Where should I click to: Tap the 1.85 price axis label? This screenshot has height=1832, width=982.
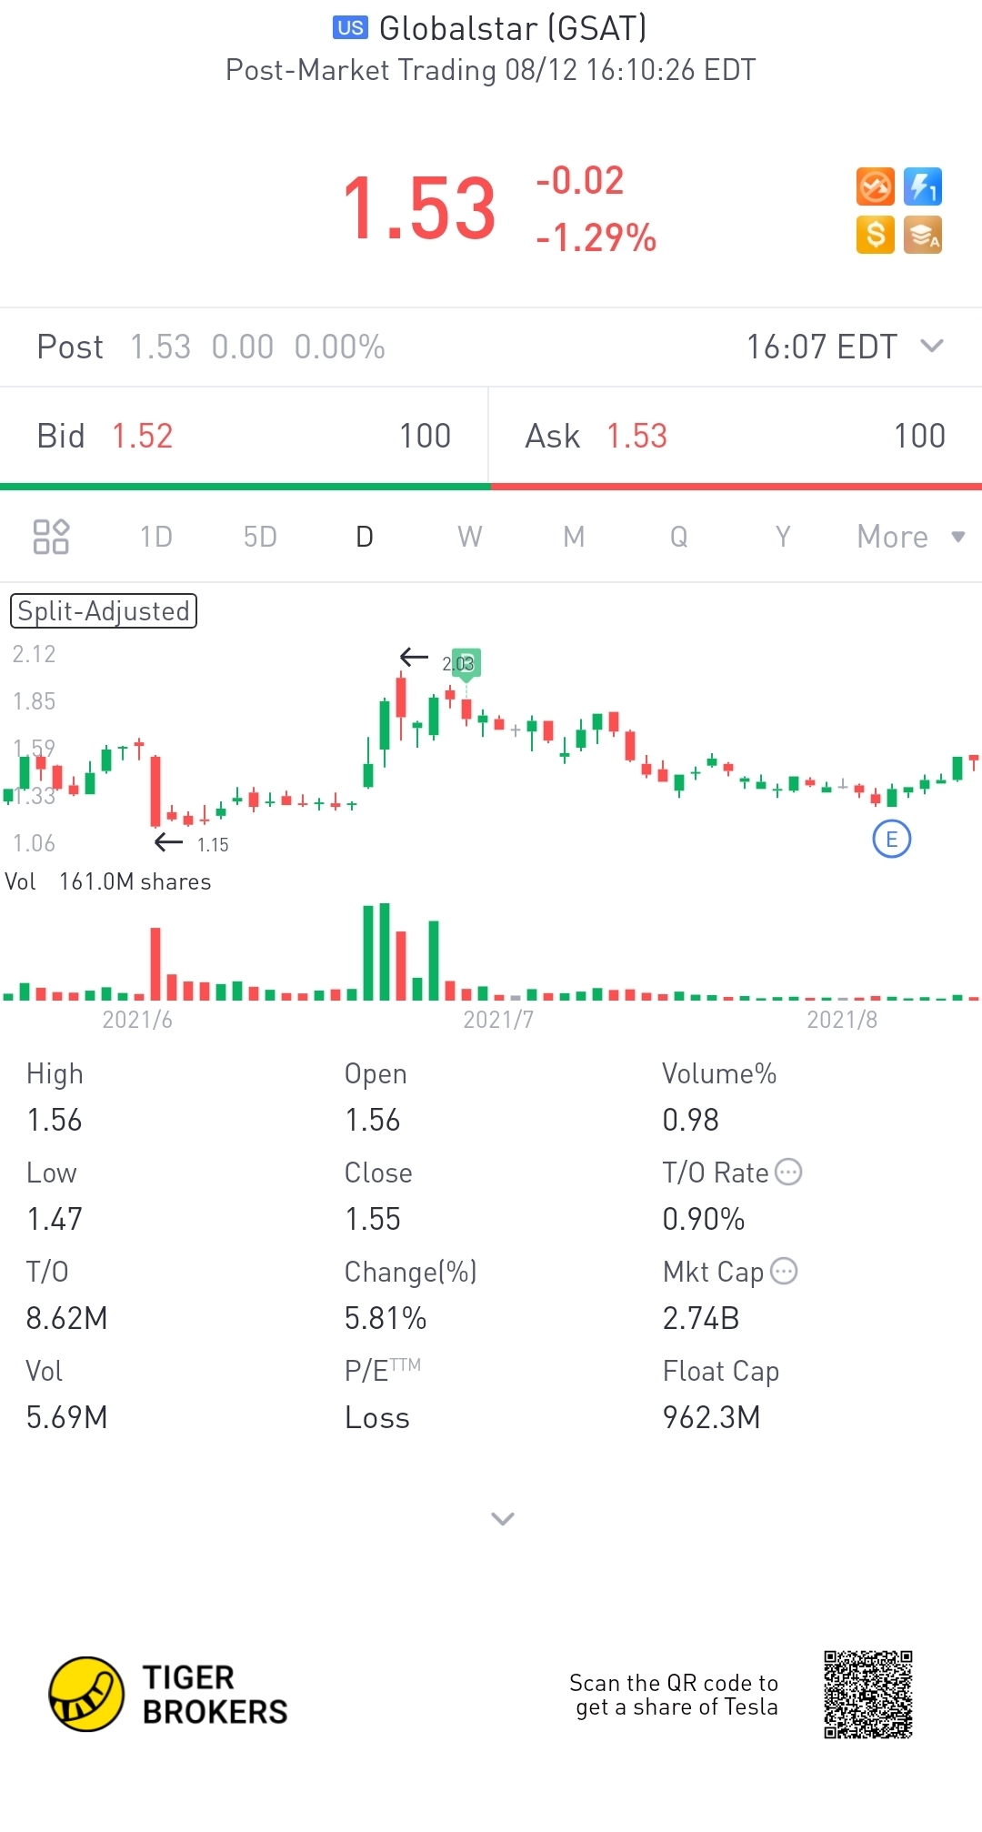(34, 701)
